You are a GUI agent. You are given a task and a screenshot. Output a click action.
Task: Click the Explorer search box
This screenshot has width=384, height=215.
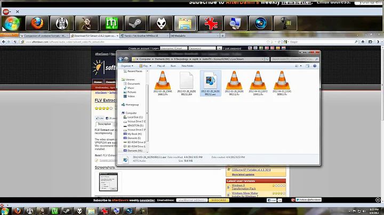pos(294,59)
